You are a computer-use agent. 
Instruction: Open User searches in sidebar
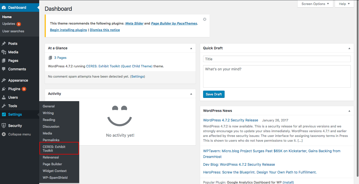pos(13,31)
